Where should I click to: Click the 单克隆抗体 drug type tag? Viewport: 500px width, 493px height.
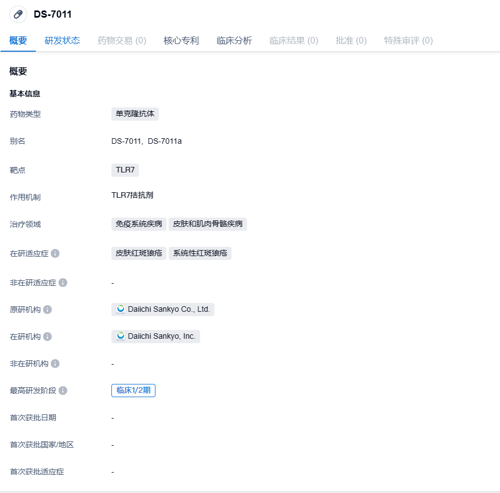tap(135, 114)
